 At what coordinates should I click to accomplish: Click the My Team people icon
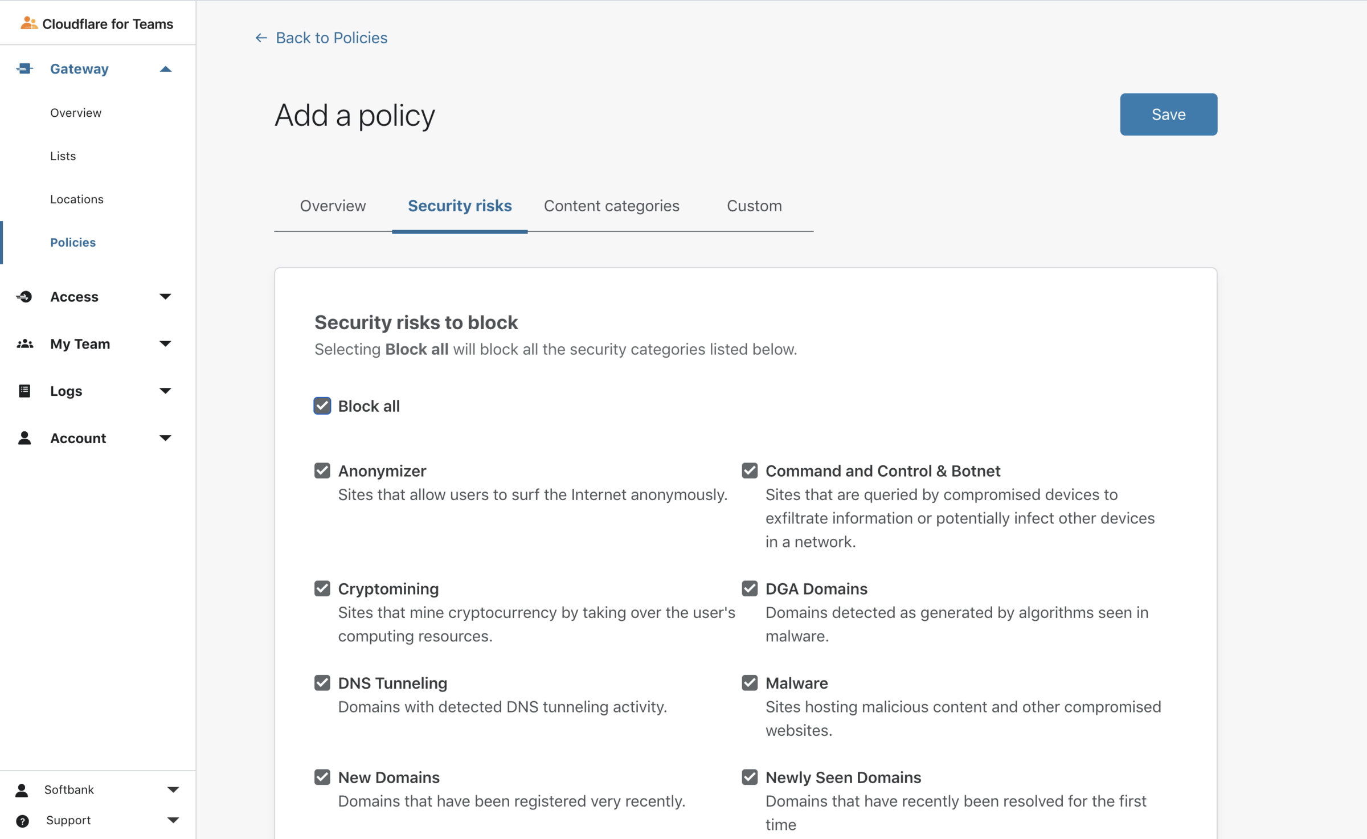point(24,344)
